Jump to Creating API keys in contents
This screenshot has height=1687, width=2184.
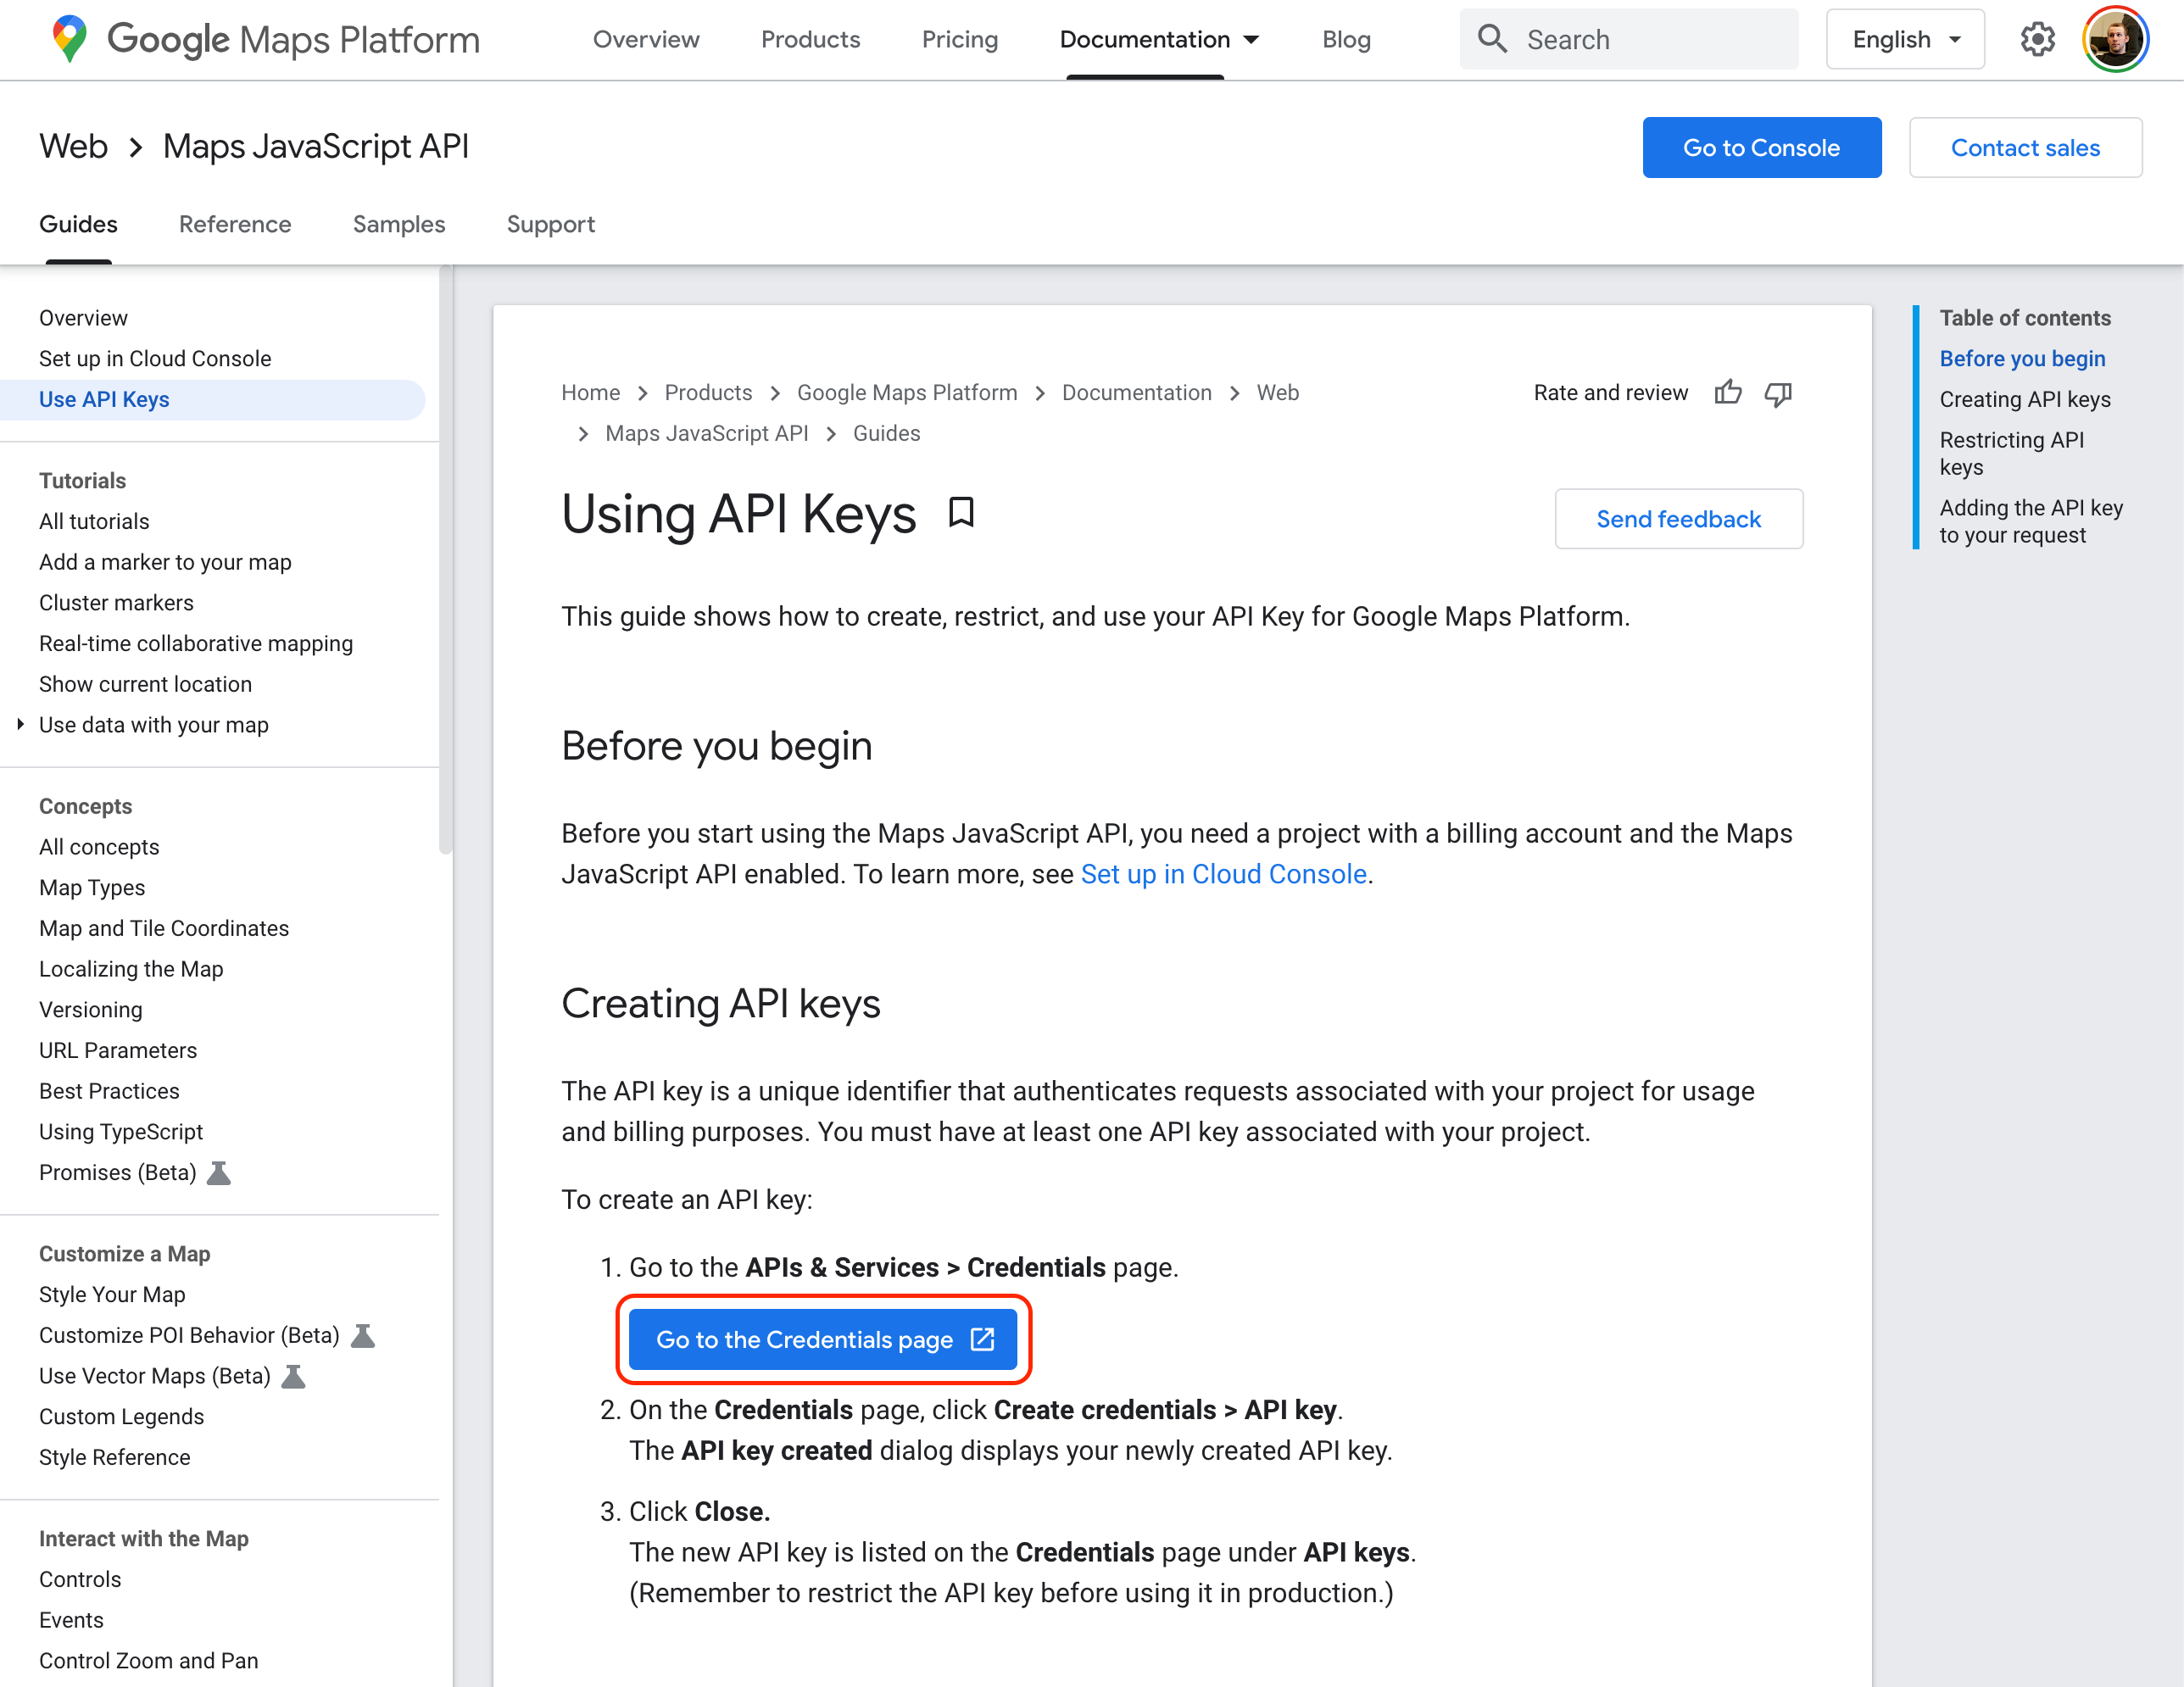[2025, 399]
